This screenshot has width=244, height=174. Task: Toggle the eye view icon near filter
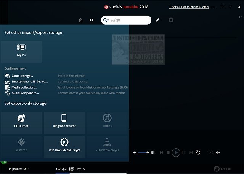pyautogui.click(x=91, y=20)
